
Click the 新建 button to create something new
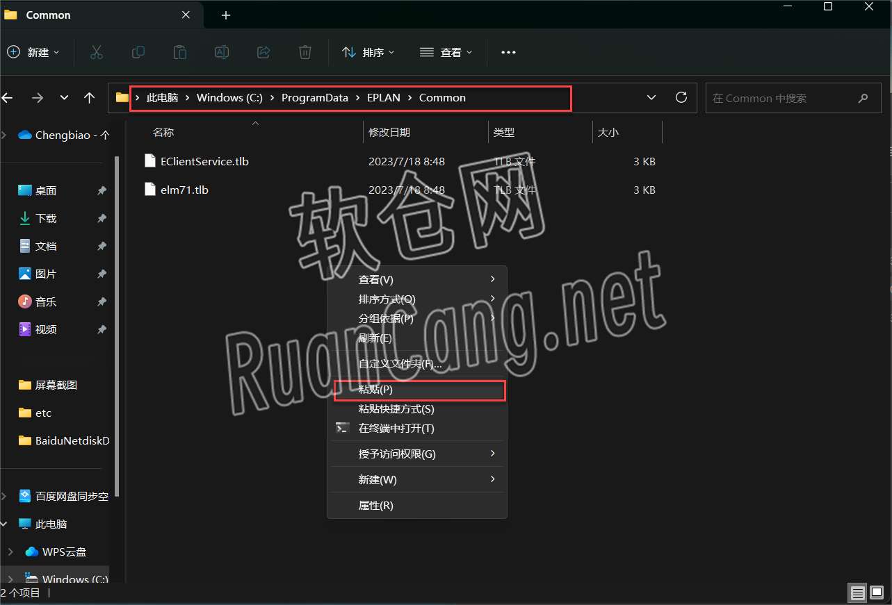pyautogui.click(x=33, y=52)
